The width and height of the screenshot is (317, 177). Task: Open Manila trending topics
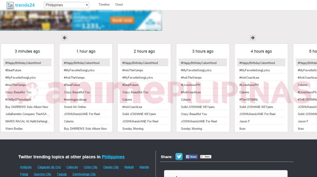144,167
